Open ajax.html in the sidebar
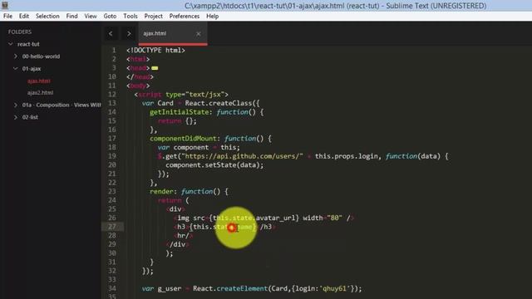Screen dimensions: 532x299 39,81
